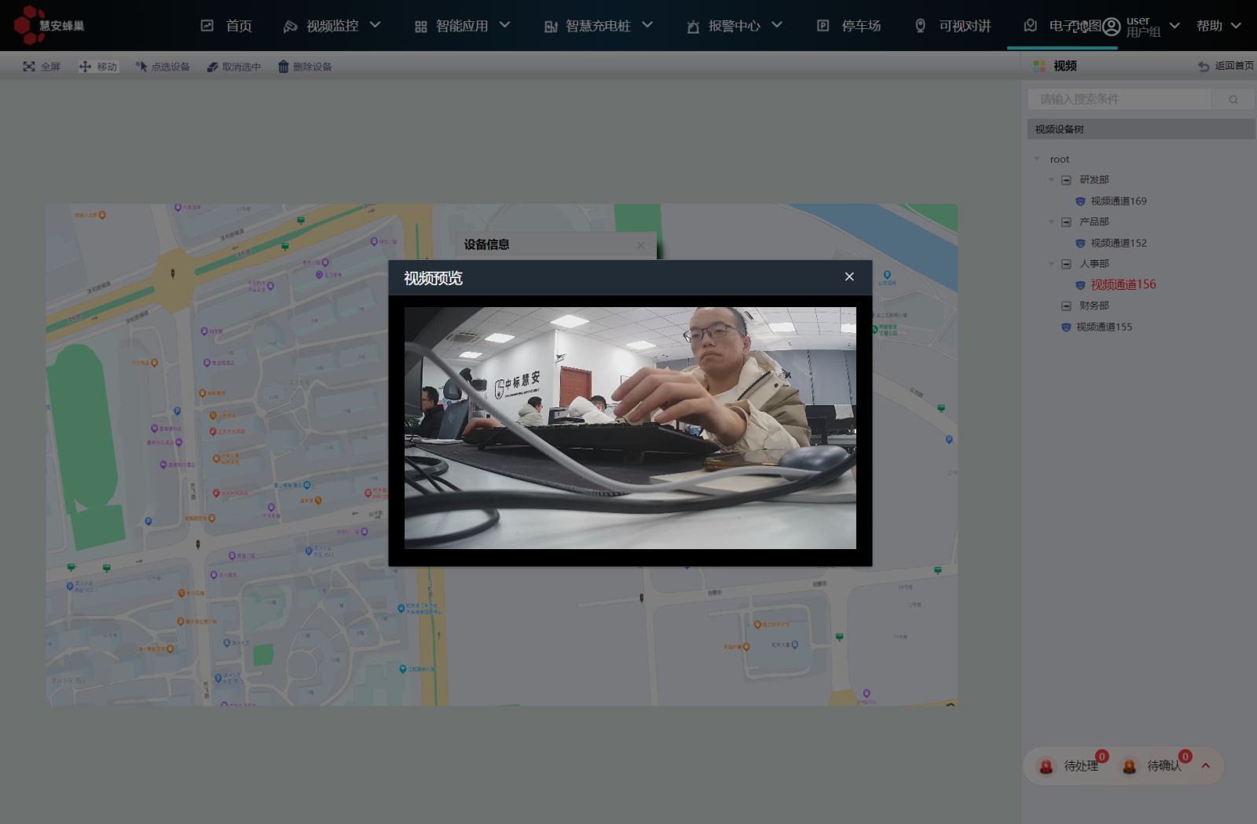
Task: Select 视频通道169 in device tree
Action: pyautogui.click(x=1118, y=201)
